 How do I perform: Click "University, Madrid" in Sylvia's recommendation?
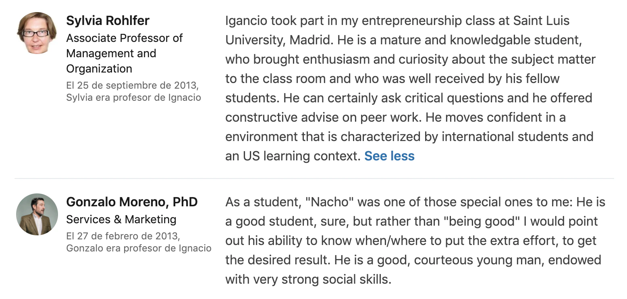(x=279, y=40)
